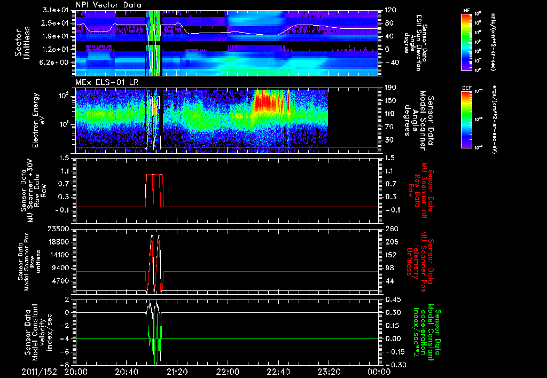Click the 'DEF' color bar label

coord(466,88)
